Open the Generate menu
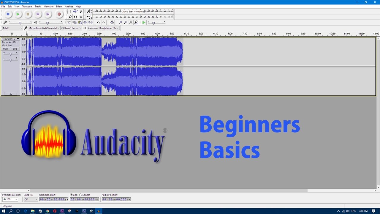The width and height of the screenshot is (380, 214). 49,6
